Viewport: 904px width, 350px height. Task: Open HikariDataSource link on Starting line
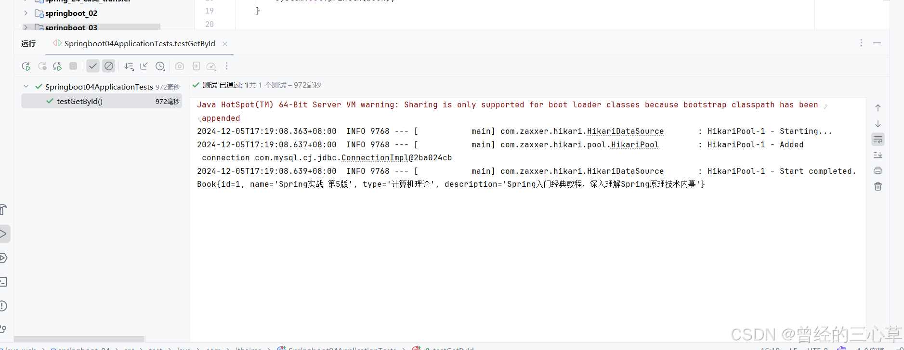pyautogui.click(x=625, y=131)
